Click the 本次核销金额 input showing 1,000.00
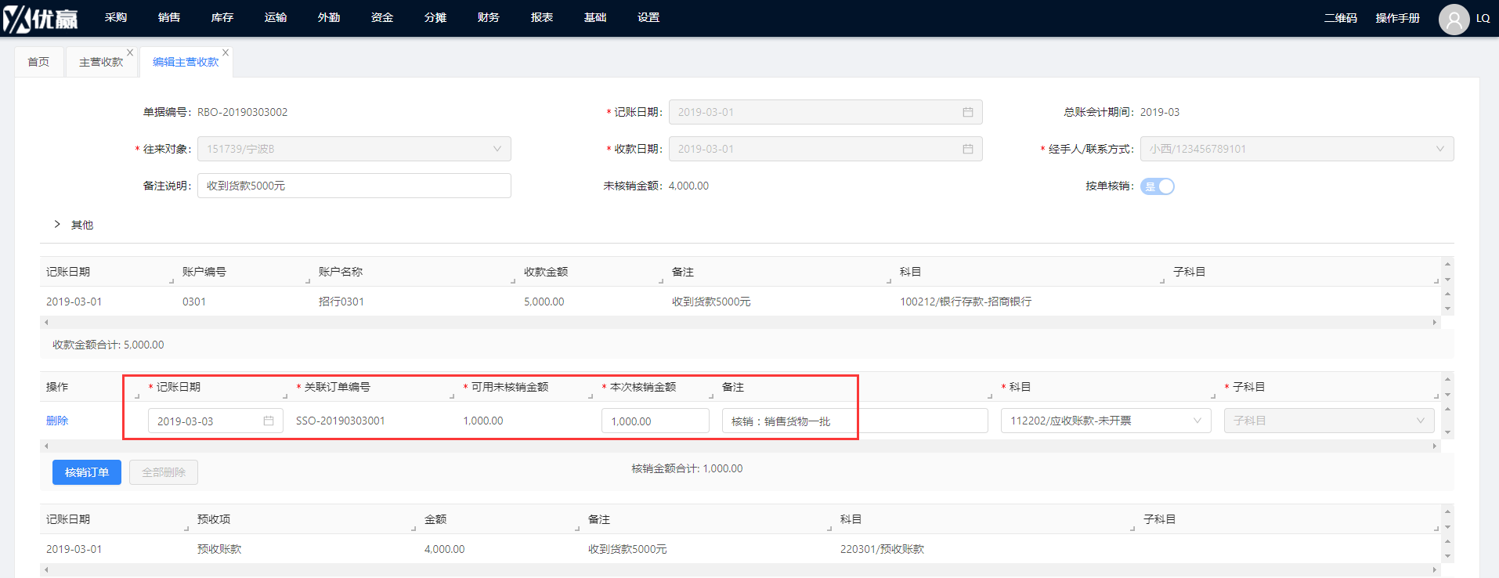This screenshot has width=1499, height=578. click(656, 421)
